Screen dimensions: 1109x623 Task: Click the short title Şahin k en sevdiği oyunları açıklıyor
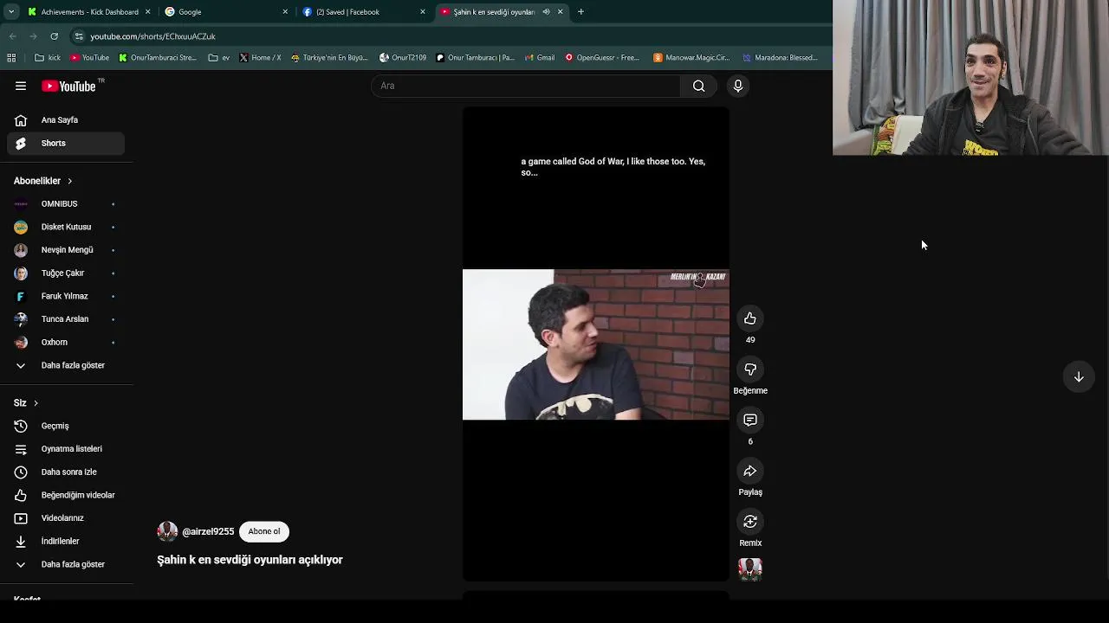point(250,560)
